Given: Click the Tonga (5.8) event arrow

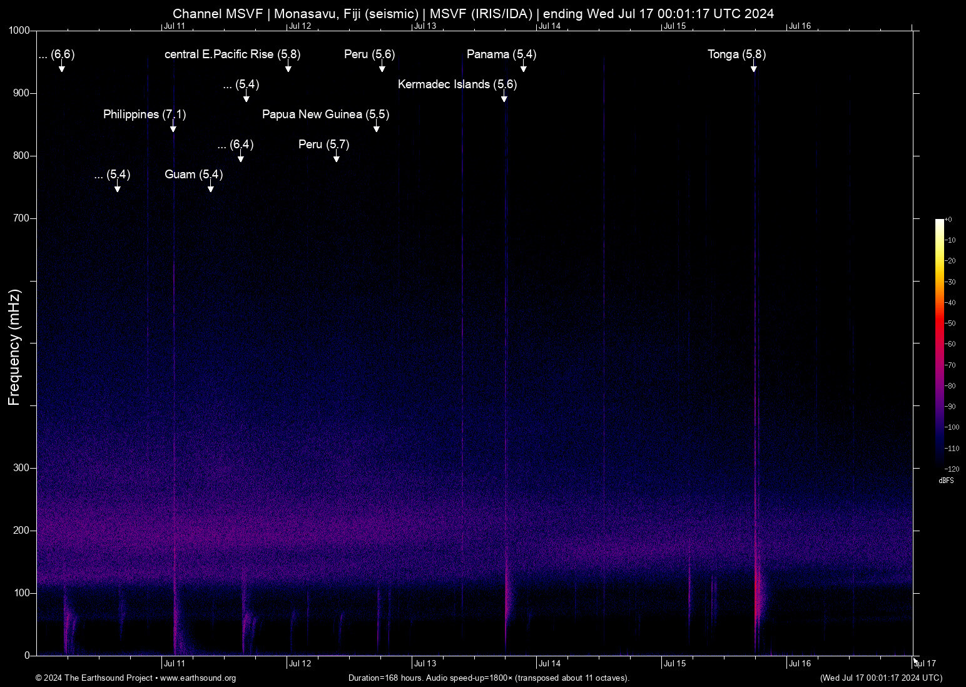Looking at the screenshot, I should [x=753, y=68].
